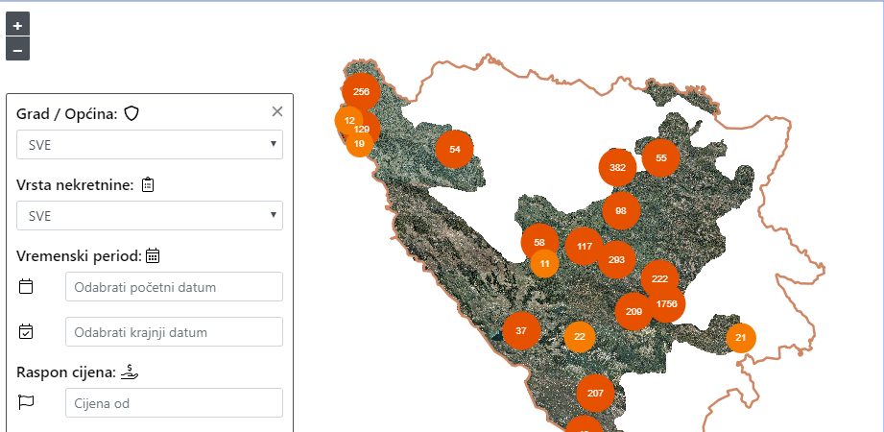Zoom in on the map
Screen dimensions: 884x432
(x=17, y=26)
